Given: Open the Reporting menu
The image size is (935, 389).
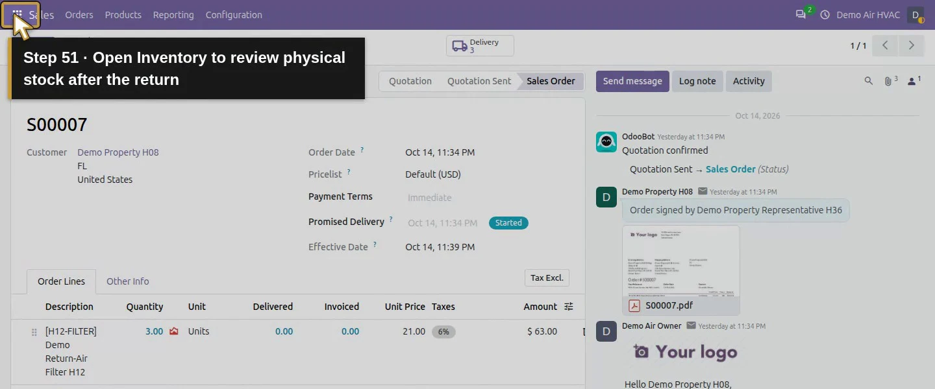Looking at the screenshot, I should click(173, 15).
